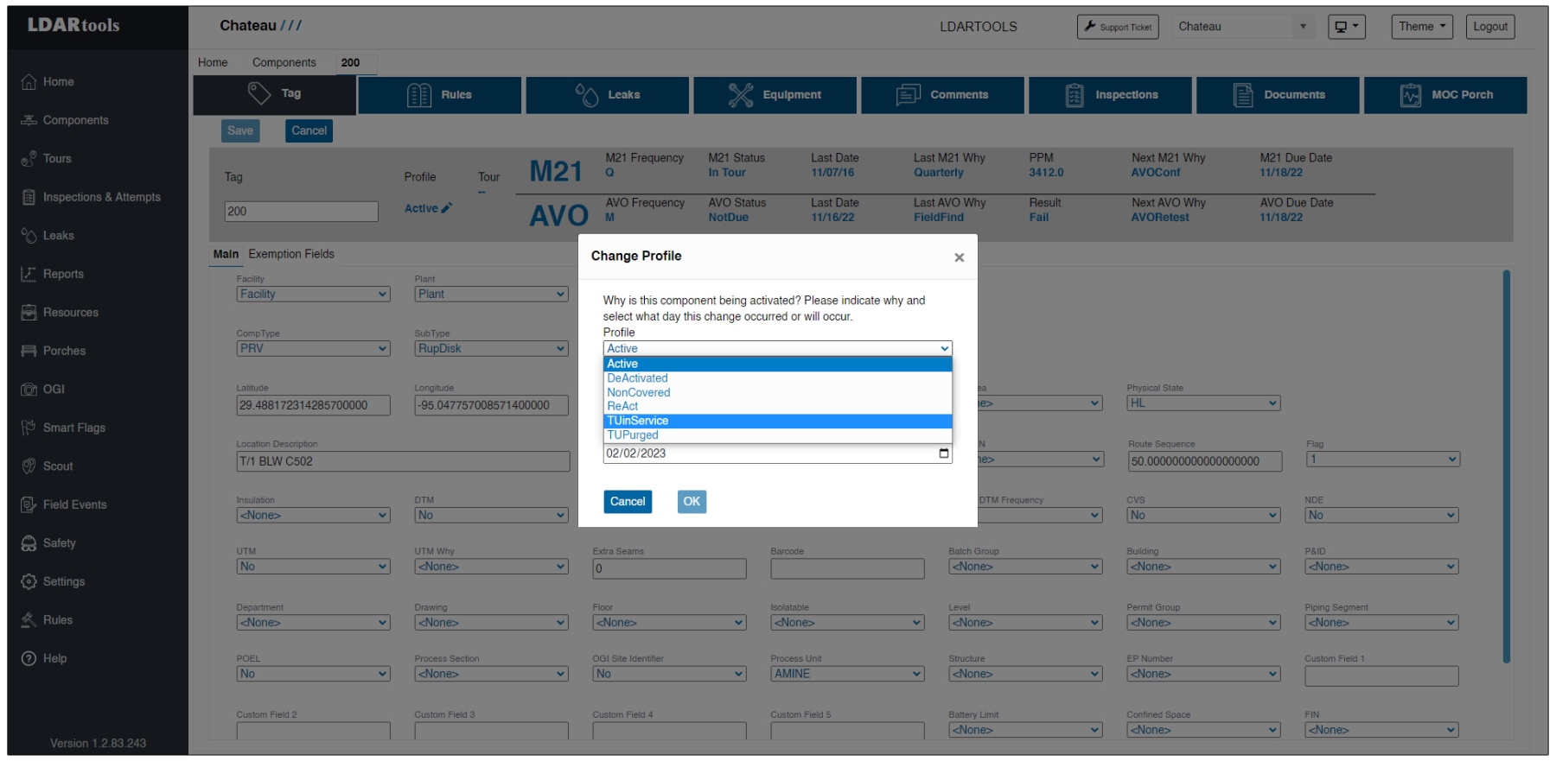
Task: Open the Rules tab
Action: click(439, 95)
